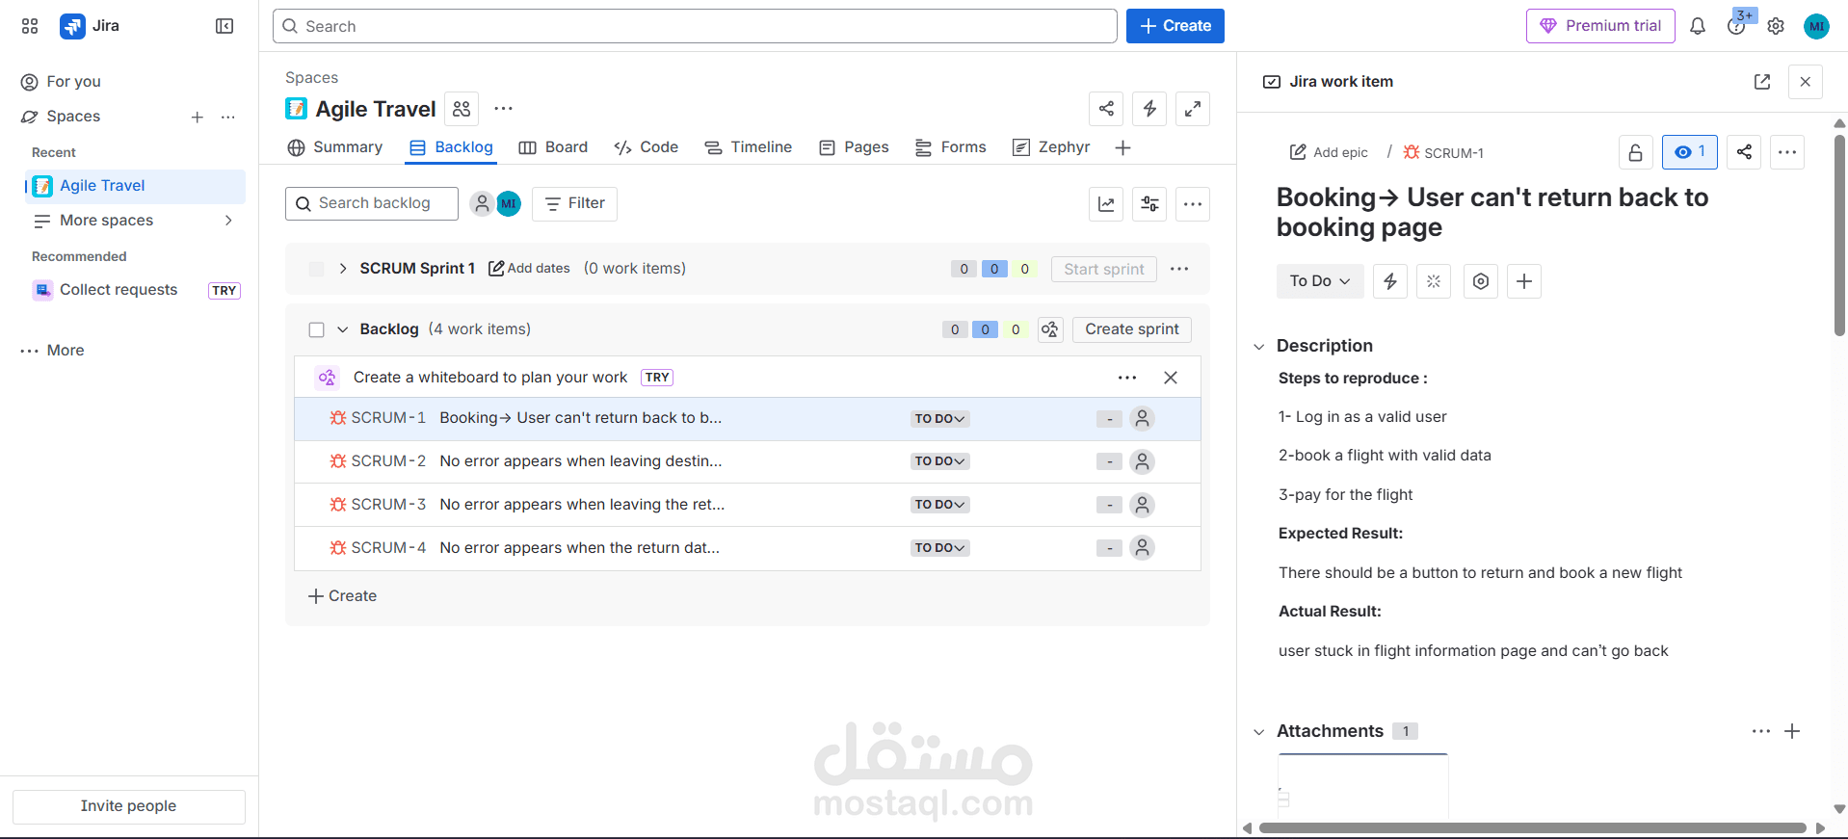Open the Timeline tab
Image resolution: width=1848 pixels, height=839 pixels.
pyautogui.click(x=748, y=147)
